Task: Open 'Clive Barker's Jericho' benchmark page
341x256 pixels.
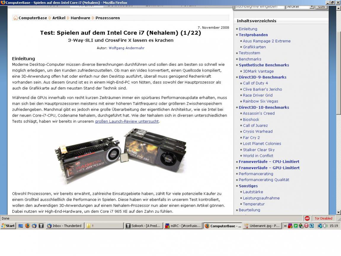Action: [x=262, y=89]
